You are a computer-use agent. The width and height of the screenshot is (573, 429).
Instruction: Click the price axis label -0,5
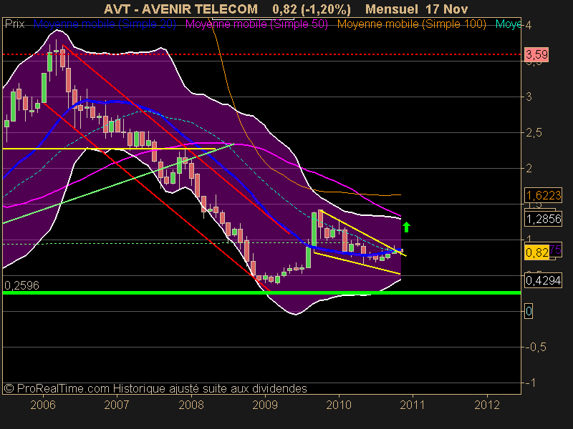coord(536,347)
